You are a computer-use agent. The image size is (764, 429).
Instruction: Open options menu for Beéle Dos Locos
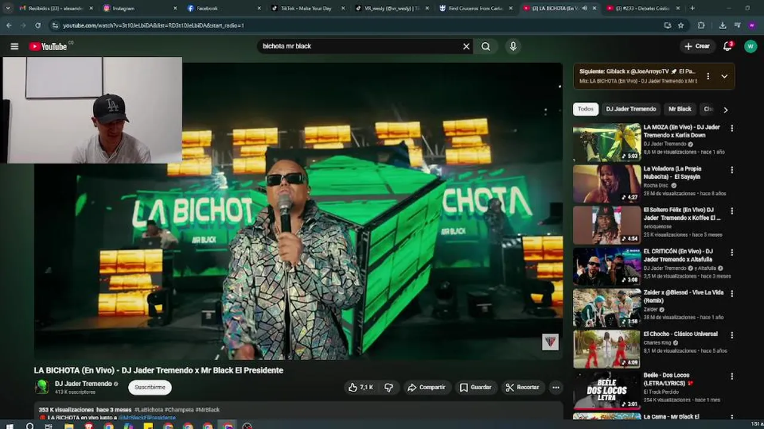(732, 377)
